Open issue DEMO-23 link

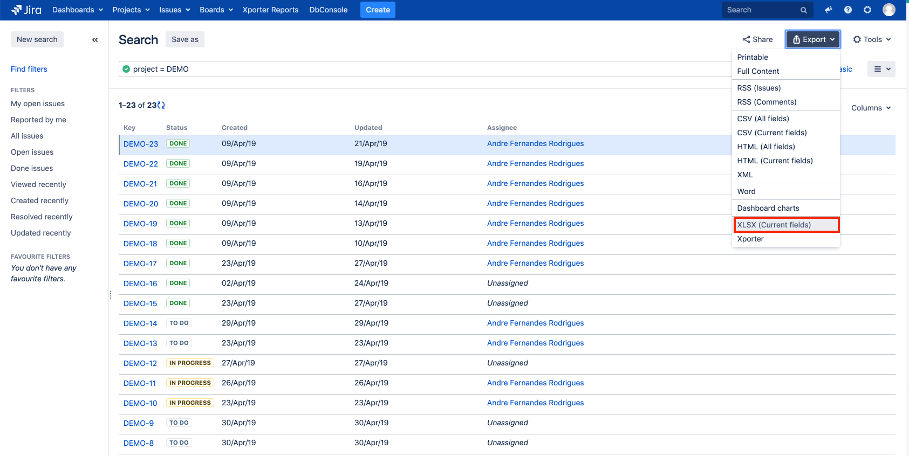141,144
